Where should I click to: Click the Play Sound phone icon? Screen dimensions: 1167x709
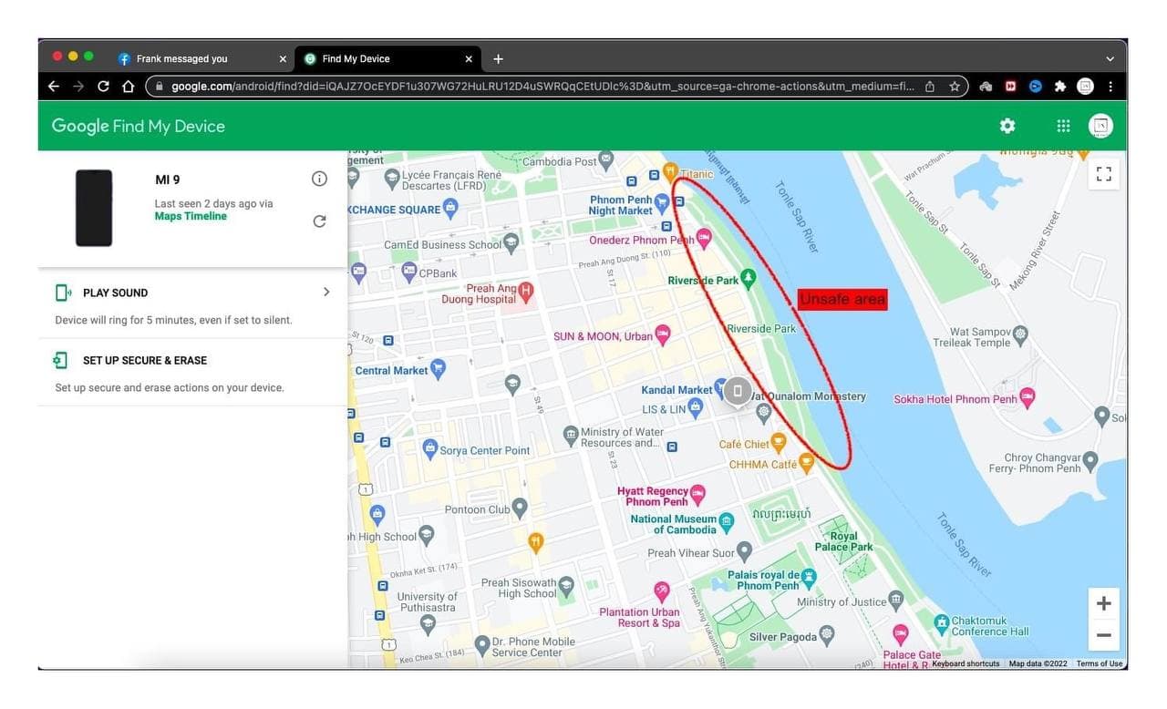point(63,293)
